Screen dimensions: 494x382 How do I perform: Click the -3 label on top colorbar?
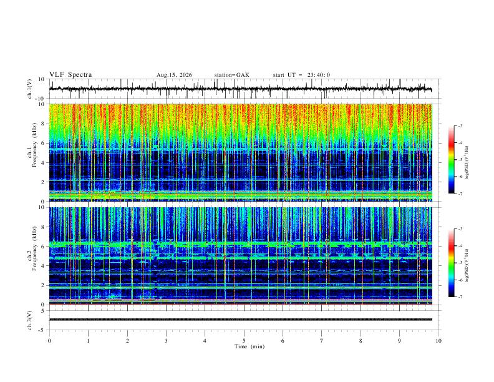tap(460, 125)
